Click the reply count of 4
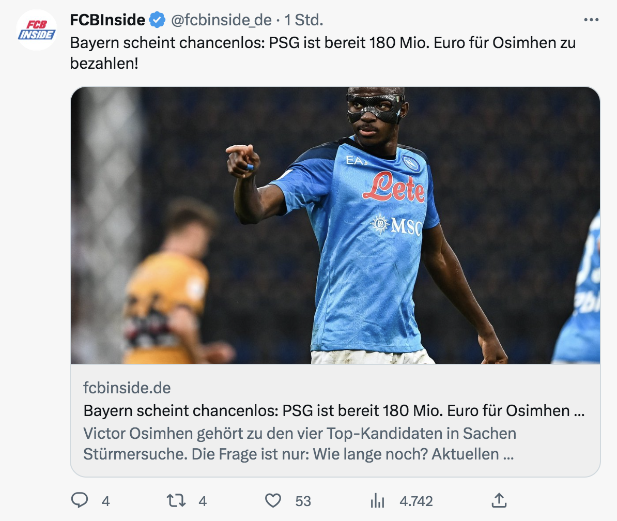 (x=105, y=501)
